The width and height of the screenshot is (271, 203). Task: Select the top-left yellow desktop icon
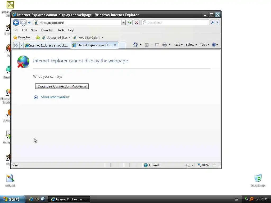pyautogui.click(x=10, y=5)
